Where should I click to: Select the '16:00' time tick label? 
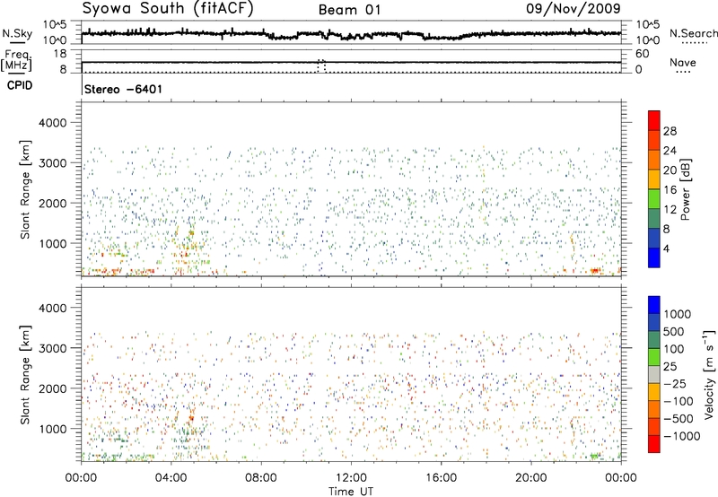pyautogui.click(x=441, y=478)
